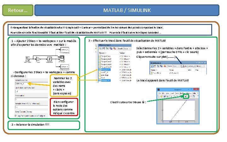Activate the Data Cursor tool in Figure 1

pyautogui.click(x=186, y=96)
